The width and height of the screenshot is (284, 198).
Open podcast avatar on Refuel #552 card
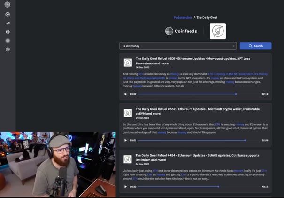128,113
